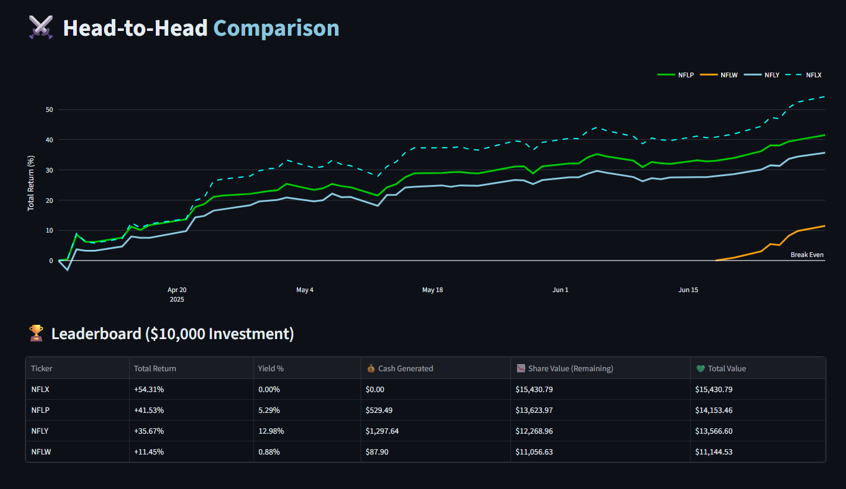Toggle NFLY line visibility in the legend

point(762,75)
